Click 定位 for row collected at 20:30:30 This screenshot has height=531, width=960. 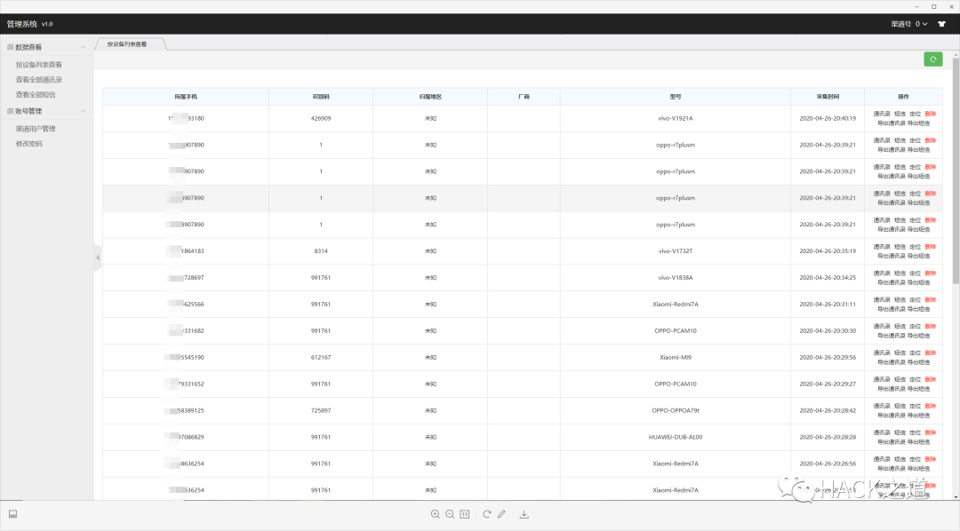pos(915,326)
